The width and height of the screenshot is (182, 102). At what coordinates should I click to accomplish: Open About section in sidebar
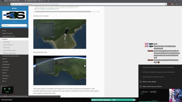[x=4, y=81]
